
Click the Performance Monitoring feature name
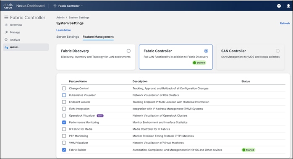click(x=84, y=123)
